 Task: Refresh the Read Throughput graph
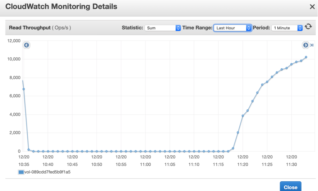pos(308,27)
